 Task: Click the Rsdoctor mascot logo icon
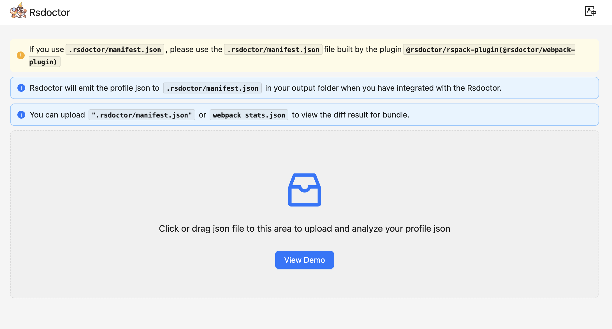point(18,11)
